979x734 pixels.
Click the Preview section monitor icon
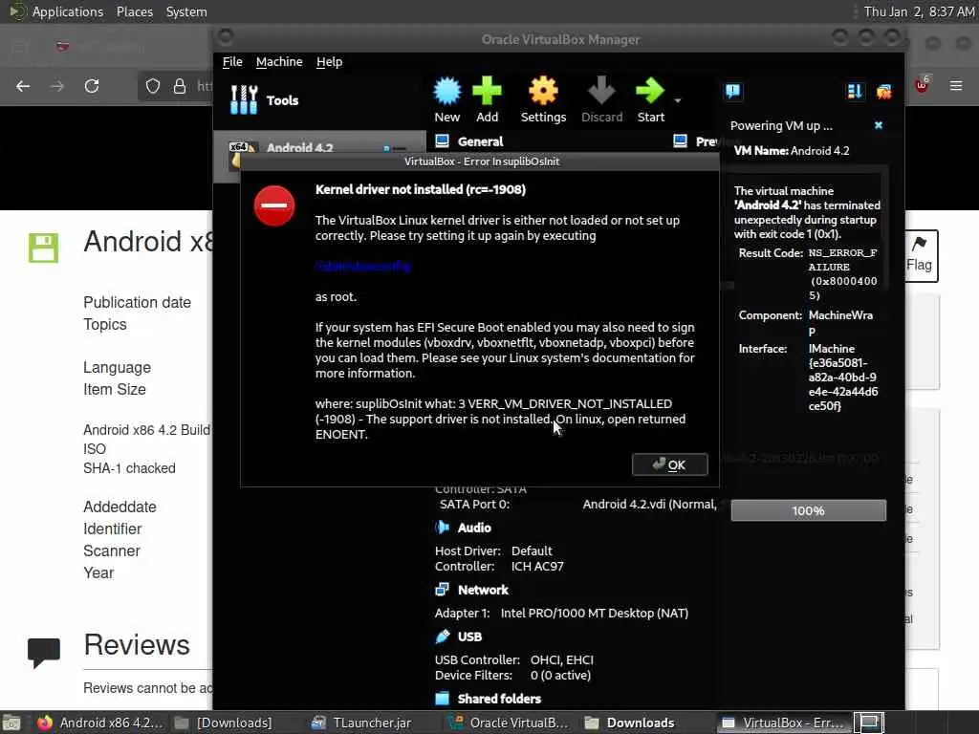click(681, 141)
